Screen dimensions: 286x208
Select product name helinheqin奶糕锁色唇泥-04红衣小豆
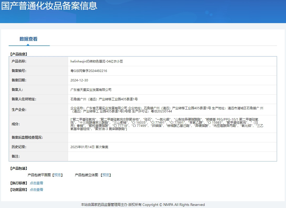coord(97,61)
